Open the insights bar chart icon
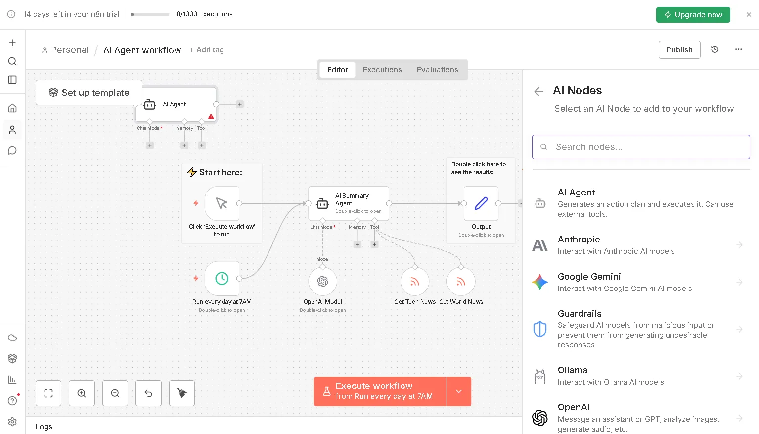The height and width of the screenshot is (434, 759). click(x=12, y=380)
